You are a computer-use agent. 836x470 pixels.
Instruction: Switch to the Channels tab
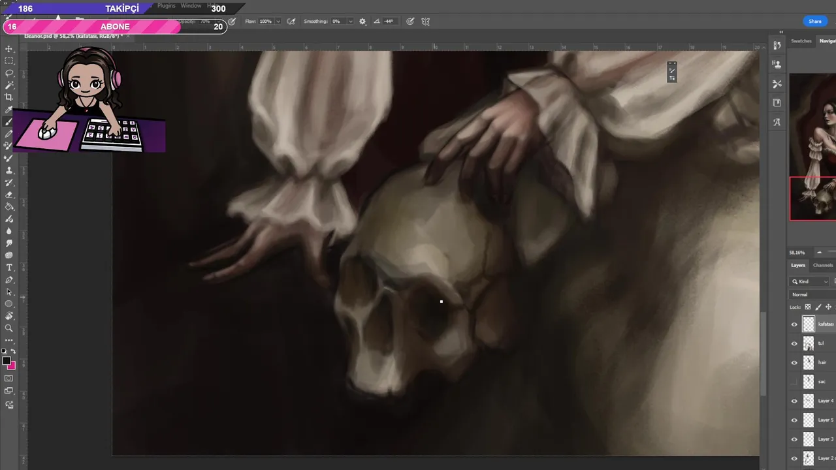click(x=823, y=265)
